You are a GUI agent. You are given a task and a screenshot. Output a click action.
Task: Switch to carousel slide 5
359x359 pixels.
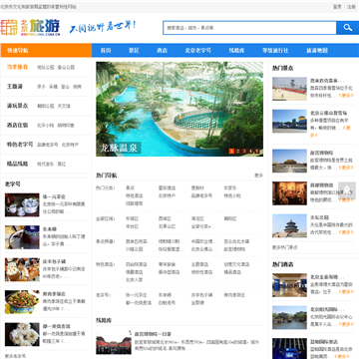pos(256,152)
